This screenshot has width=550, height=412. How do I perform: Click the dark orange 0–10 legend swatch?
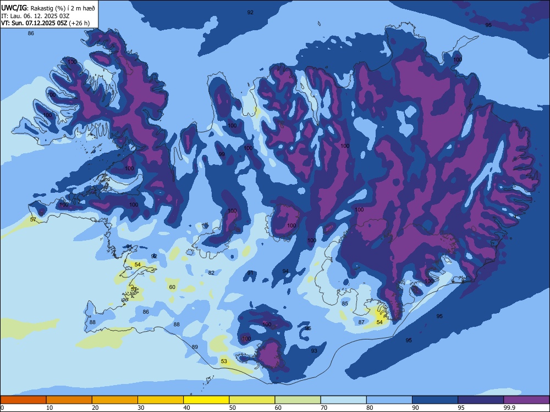[x=23, y=400]
